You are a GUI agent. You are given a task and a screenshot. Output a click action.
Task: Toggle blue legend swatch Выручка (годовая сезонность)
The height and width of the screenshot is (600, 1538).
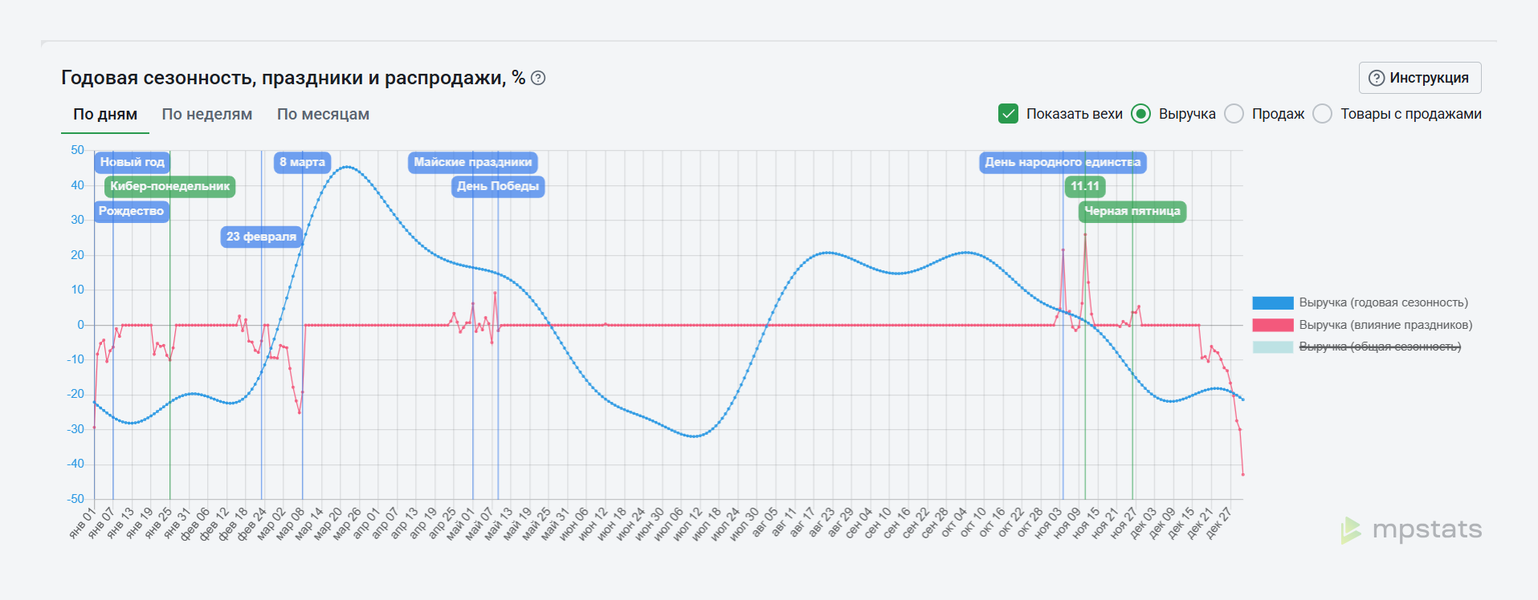(x=1273, y=302)
